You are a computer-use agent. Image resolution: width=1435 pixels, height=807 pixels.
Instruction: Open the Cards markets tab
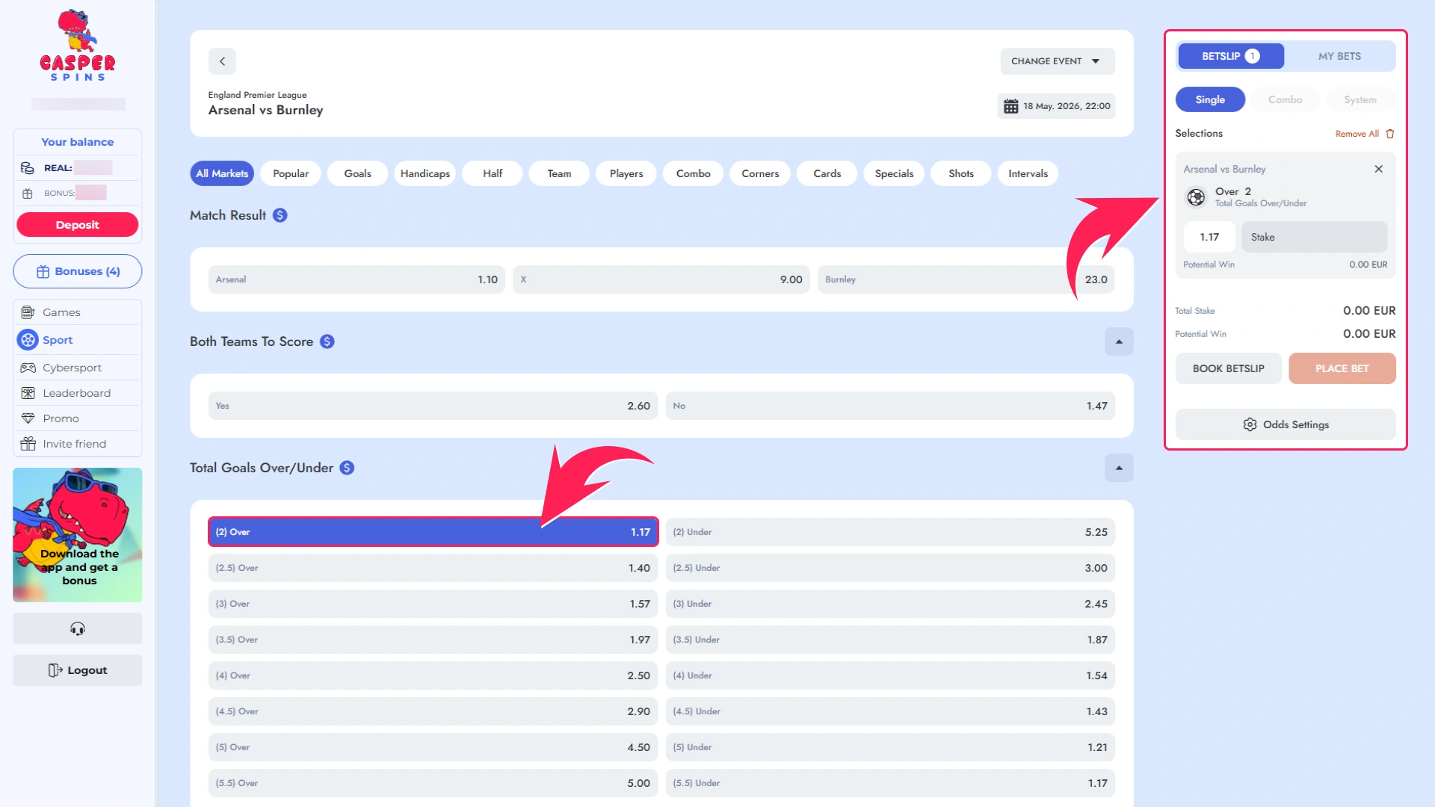click(827, 173)
